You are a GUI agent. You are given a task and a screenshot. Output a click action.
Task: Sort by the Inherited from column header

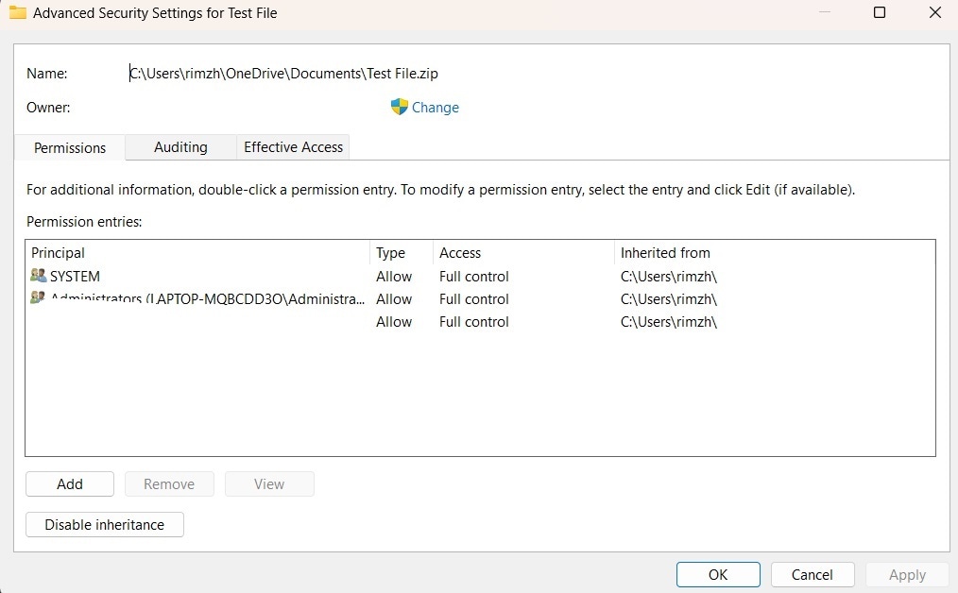[x=665, y=253]
